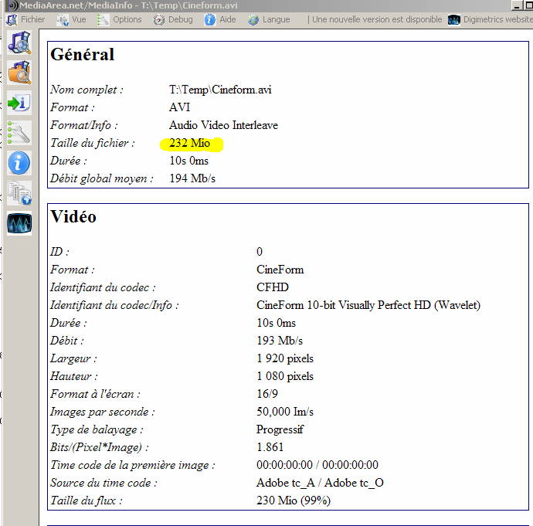Image resolution: width=533 pixels, height=526 pixels.
Task: Click the 'CineForm' video format value
Action: [280, 270]
